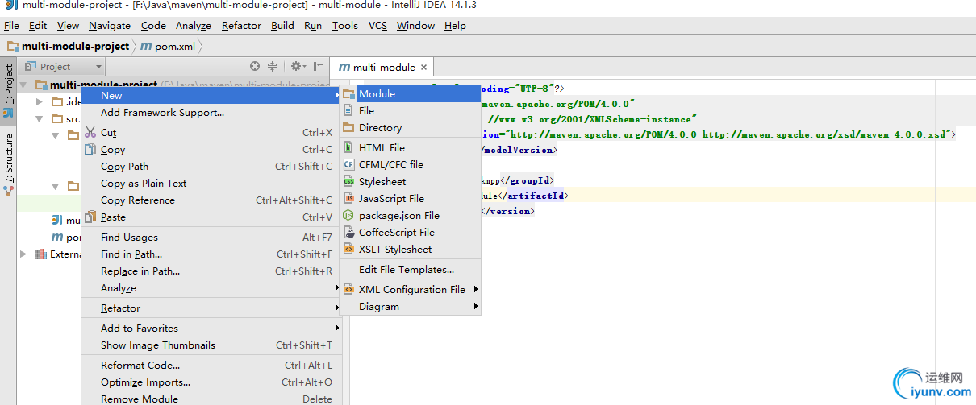The image size is (976, 405).
Task: Expand the .idea folder node
Action: coord(40,101)
